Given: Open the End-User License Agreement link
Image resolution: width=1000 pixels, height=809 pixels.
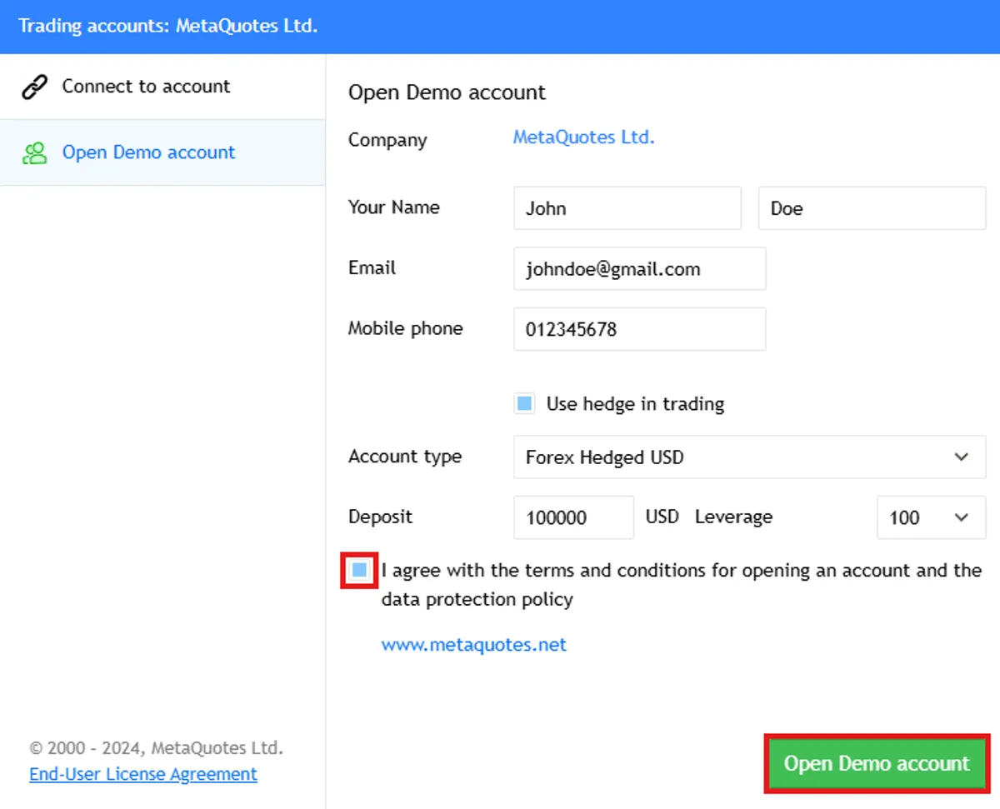Looking at the screenshot, I should coord(143,774).
